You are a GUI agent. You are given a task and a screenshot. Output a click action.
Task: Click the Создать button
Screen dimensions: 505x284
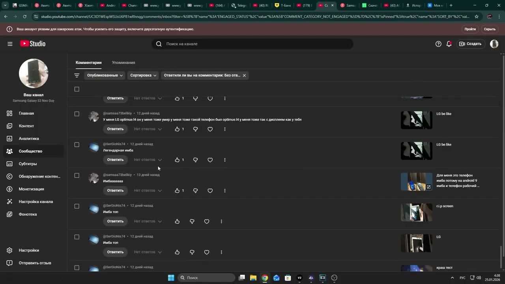point(470,44)
